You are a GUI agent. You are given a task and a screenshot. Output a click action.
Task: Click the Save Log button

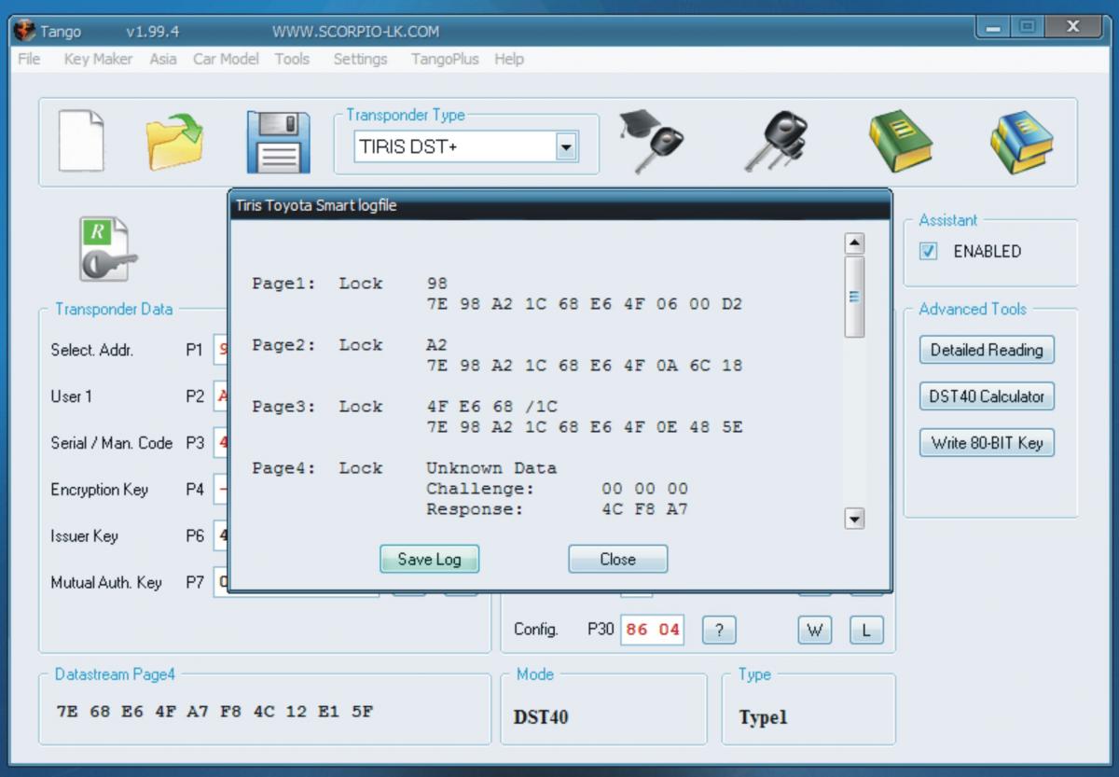click(429, 559)
